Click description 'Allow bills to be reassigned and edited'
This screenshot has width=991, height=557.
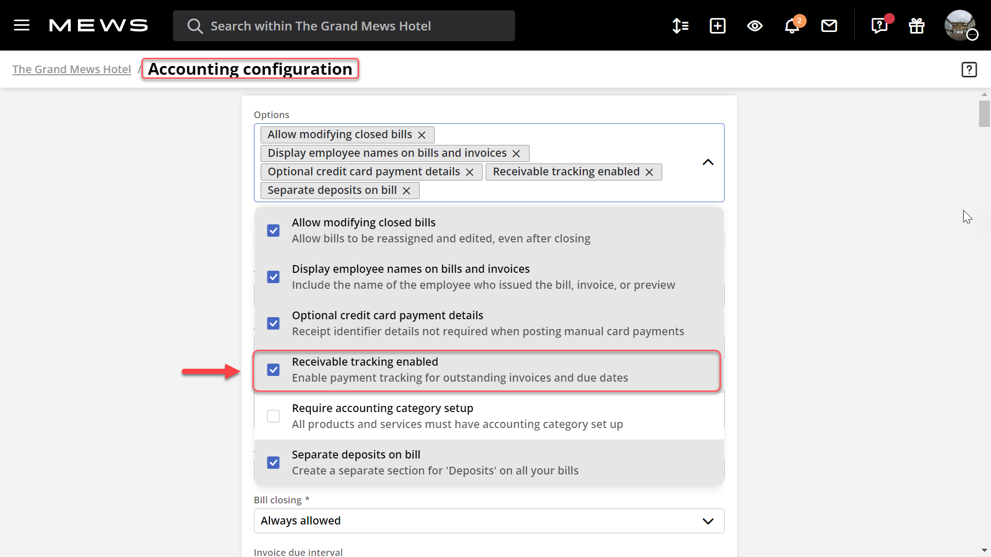(x=441, y=239)
